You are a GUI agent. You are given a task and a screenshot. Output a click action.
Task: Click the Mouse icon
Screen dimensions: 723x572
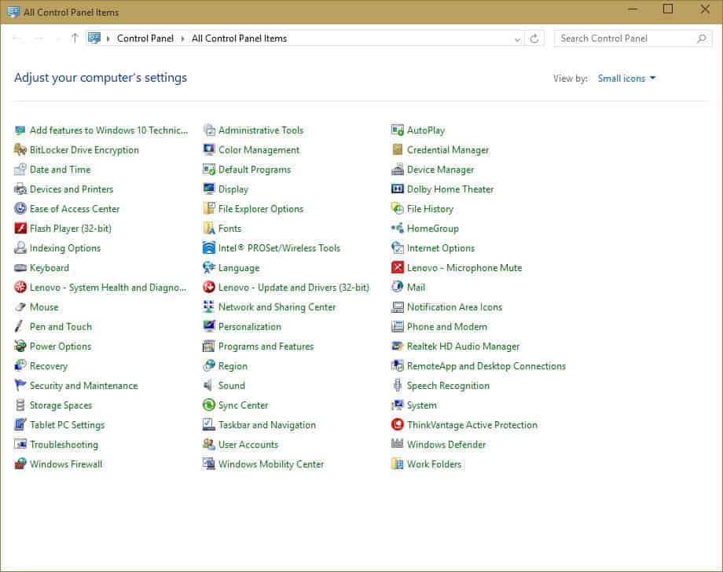(20, 307)
